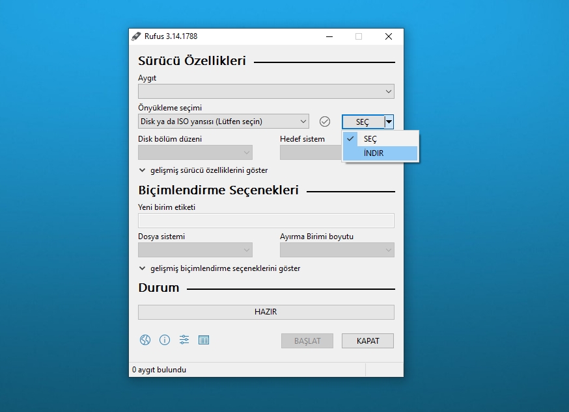Open the language selection globe icon
Viewport: 569px width, 412px height.
[x=145, y=340]
